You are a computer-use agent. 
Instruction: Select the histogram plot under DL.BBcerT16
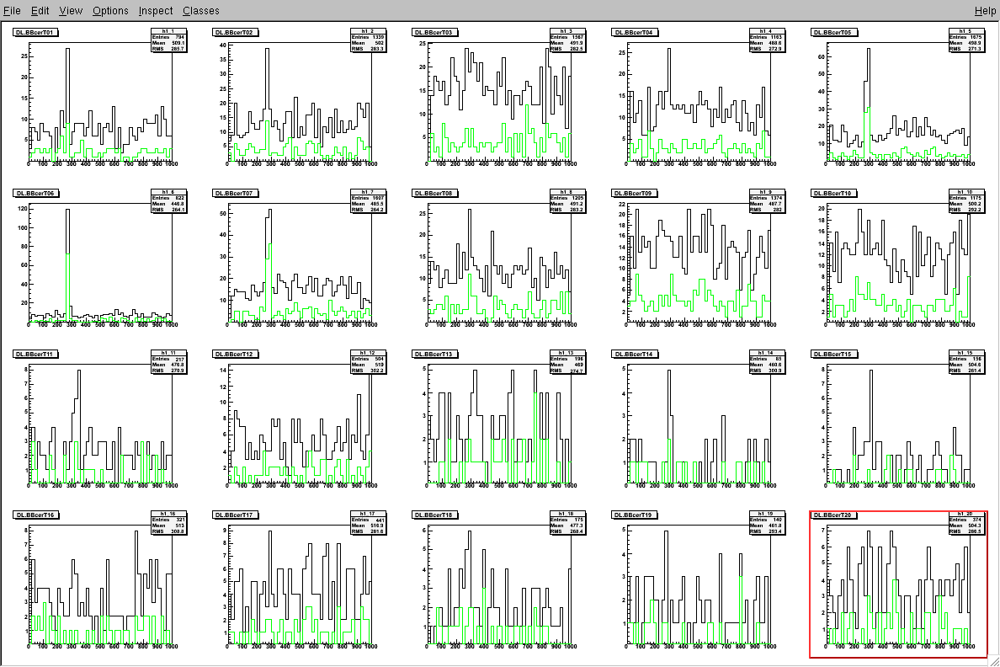[x=101, y=584]
